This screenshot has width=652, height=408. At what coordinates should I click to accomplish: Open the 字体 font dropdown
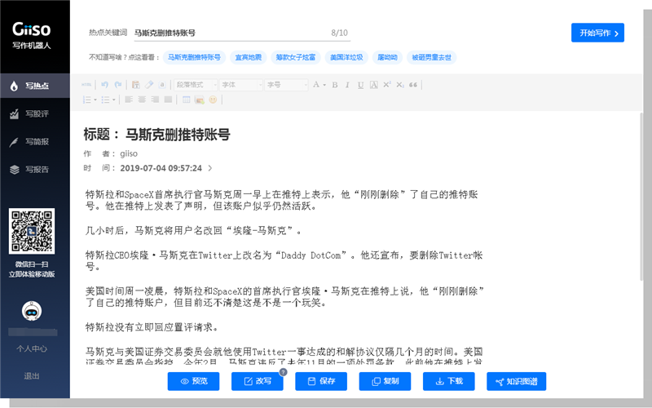[x=240, y=85]
